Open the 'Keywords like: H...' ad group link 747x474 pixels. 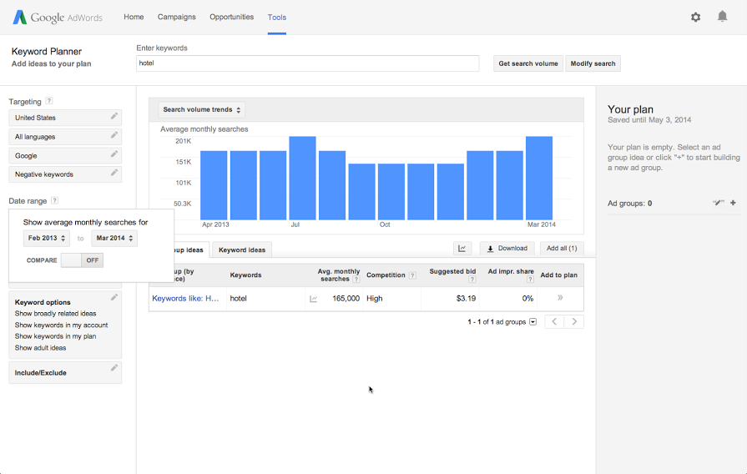click(185, 298)
